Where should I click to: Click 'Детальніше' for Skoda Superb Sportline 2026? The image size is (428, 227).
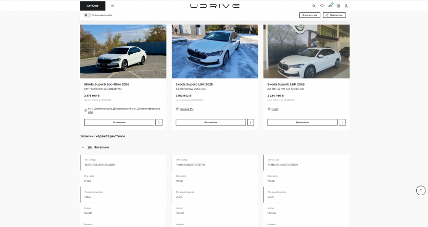pyautogui.click(x=119, y=122)
